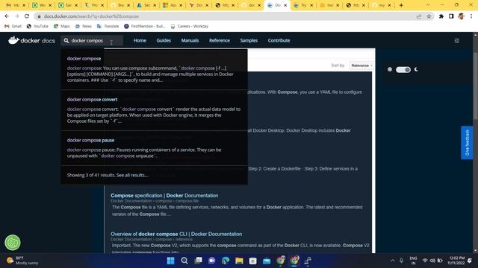Open the taskbar weather widget

[x=23, y=261]
